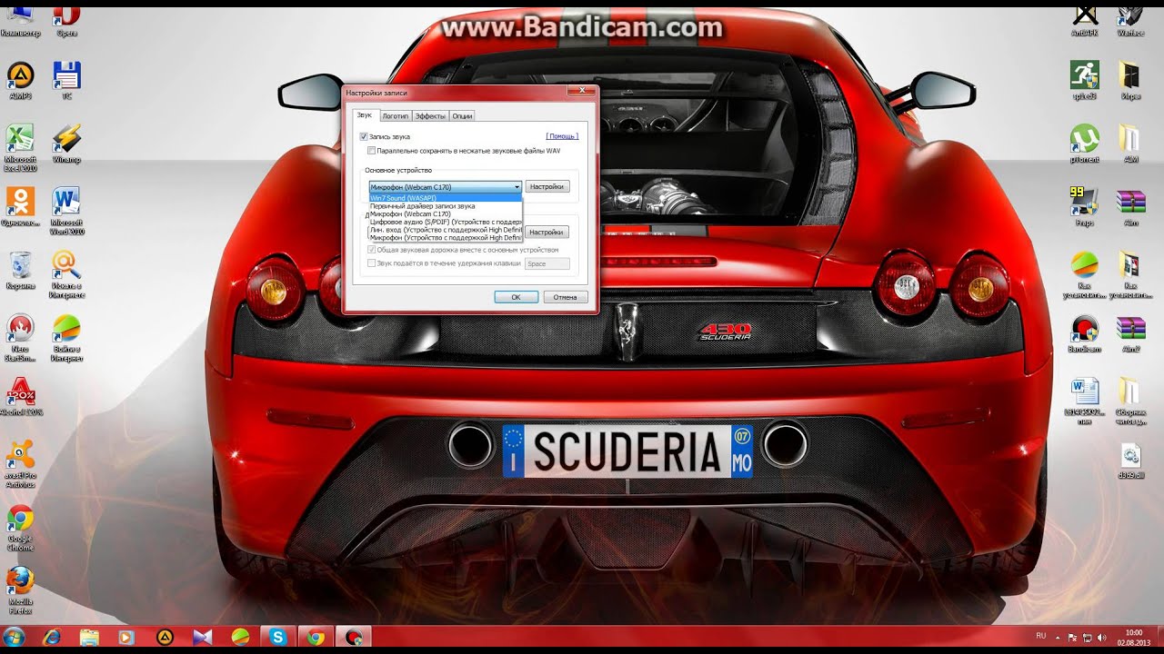This screenshot has width=1164, height=654.
Task: Click the Bandicam taskbar icon
Action: 353,638
